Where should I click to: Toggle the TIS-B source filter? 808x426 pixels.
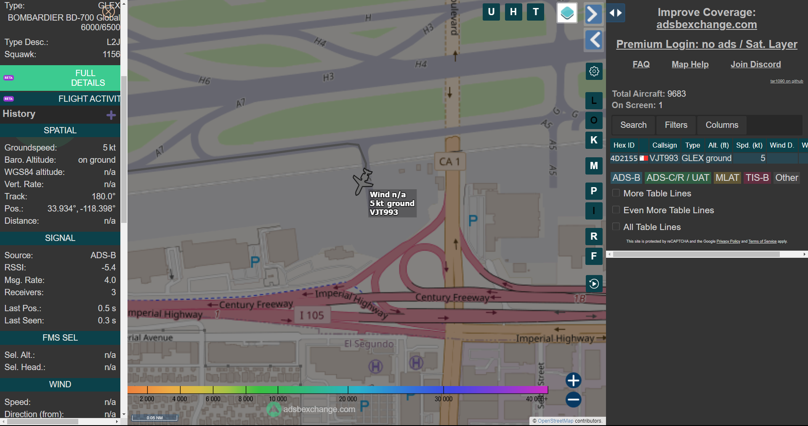tap(757, 178)
